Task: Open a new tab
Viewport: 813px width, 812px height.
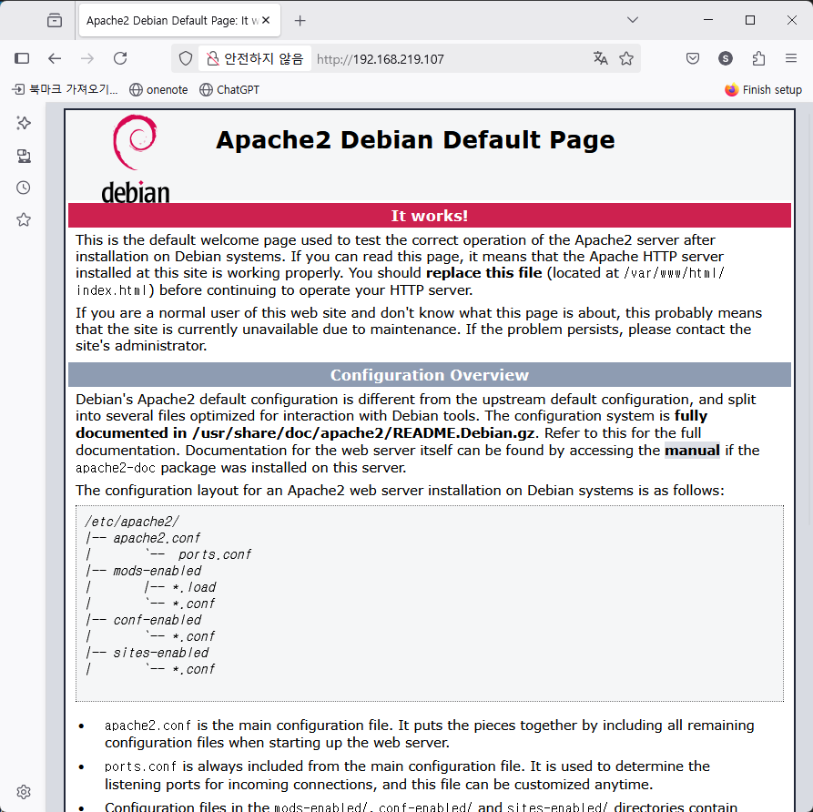Action: (300, 21)
